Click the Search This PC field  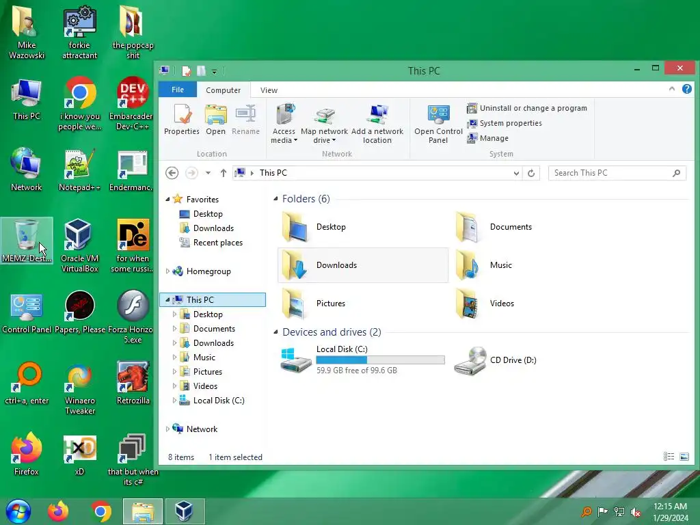[x=617, y=173]
